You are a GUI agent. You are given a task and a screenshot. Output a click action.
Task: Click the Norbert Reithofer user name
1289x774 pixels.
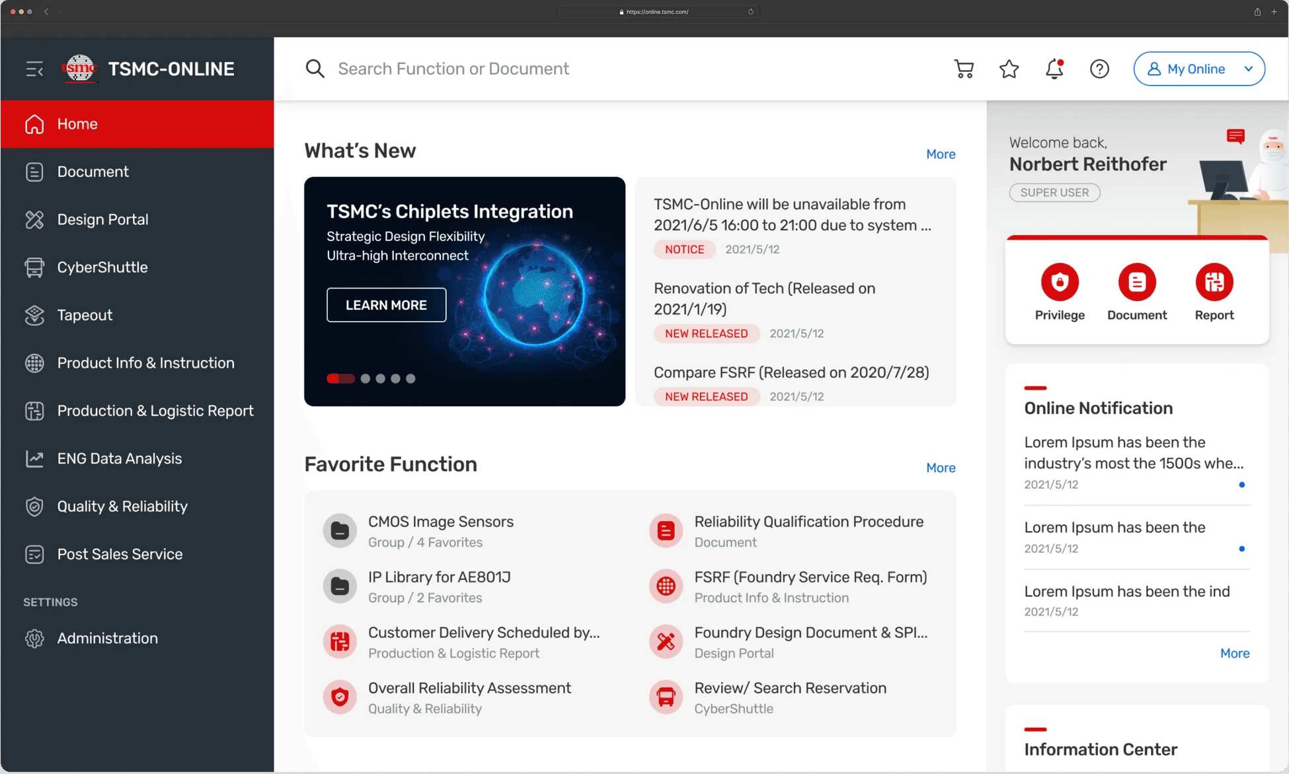pyautogui.click(x=1087, y=164)
